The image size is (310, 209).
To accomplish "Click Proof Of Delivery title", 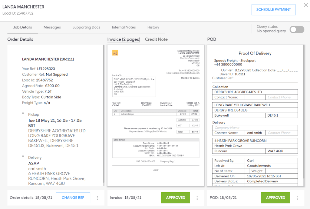I will tap(255, 53).
